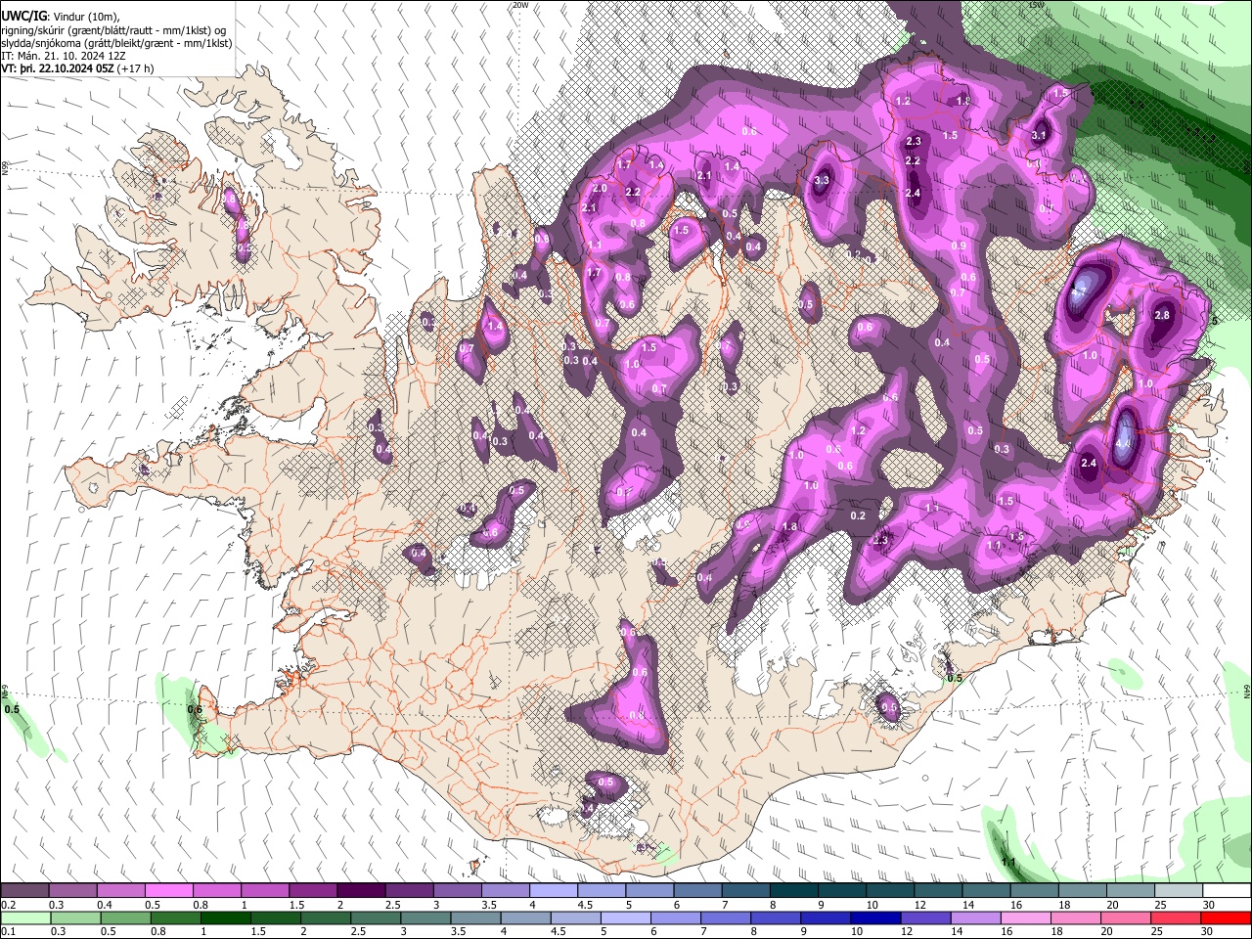Click the snow legend swatch between 0.2 and 0.3
The height and width of the screenshot is (939, 1252).
click(25, 891)
